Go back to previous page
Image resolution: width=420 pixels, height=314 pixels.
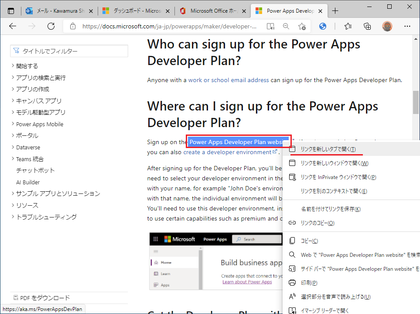[13, 26]
